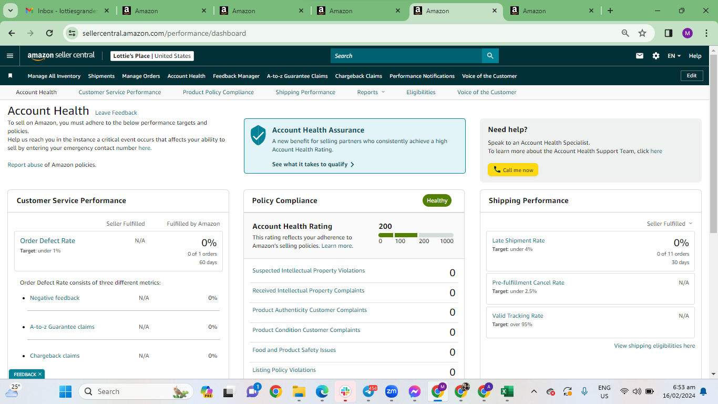The height and width of the screenshot is (404, 718).
Task: Select the Product Policy Compliance sub-tab
Action: pos(218,92)
